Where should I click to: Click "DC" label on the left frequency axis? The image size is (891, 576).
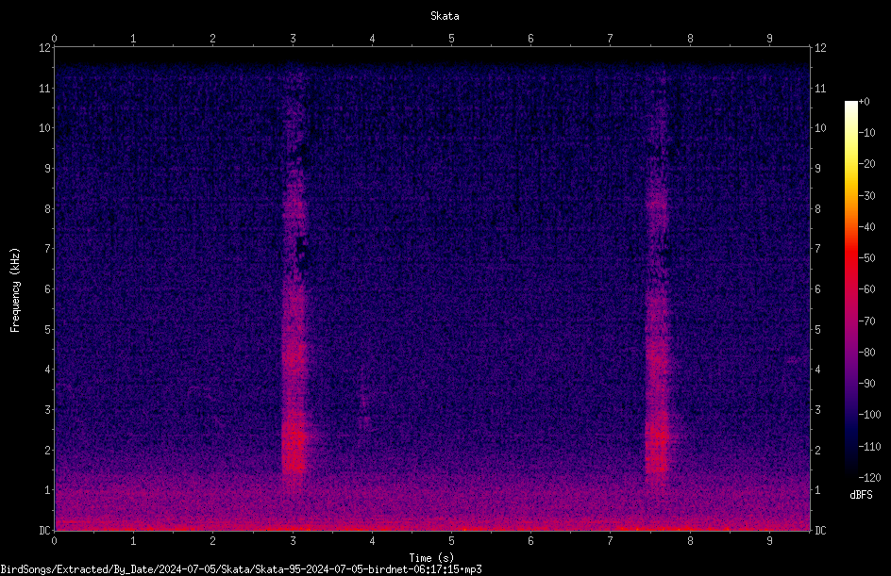(x=44, y=531)
